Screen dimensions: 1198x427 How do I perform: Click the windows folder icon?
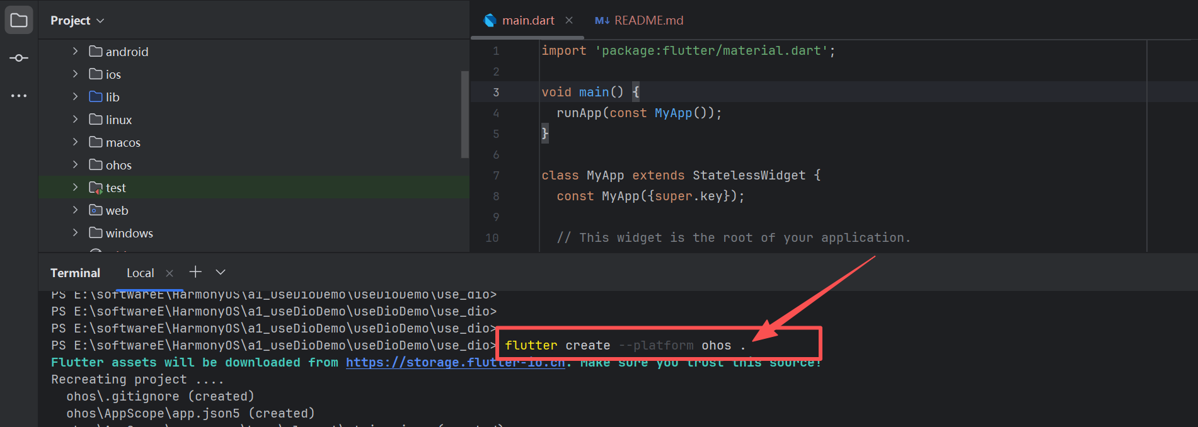pyautogui.click(x=96, y=232)
